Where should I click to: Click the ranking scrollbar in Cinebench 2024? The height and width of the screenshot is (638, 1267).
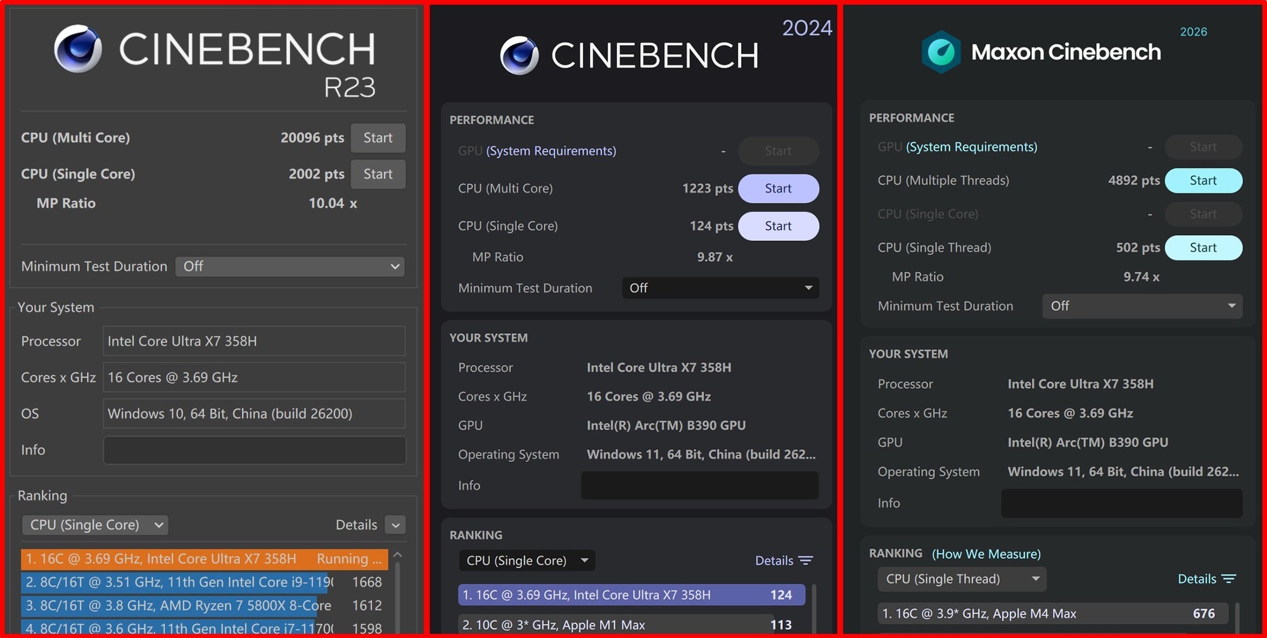pos(813,608)
